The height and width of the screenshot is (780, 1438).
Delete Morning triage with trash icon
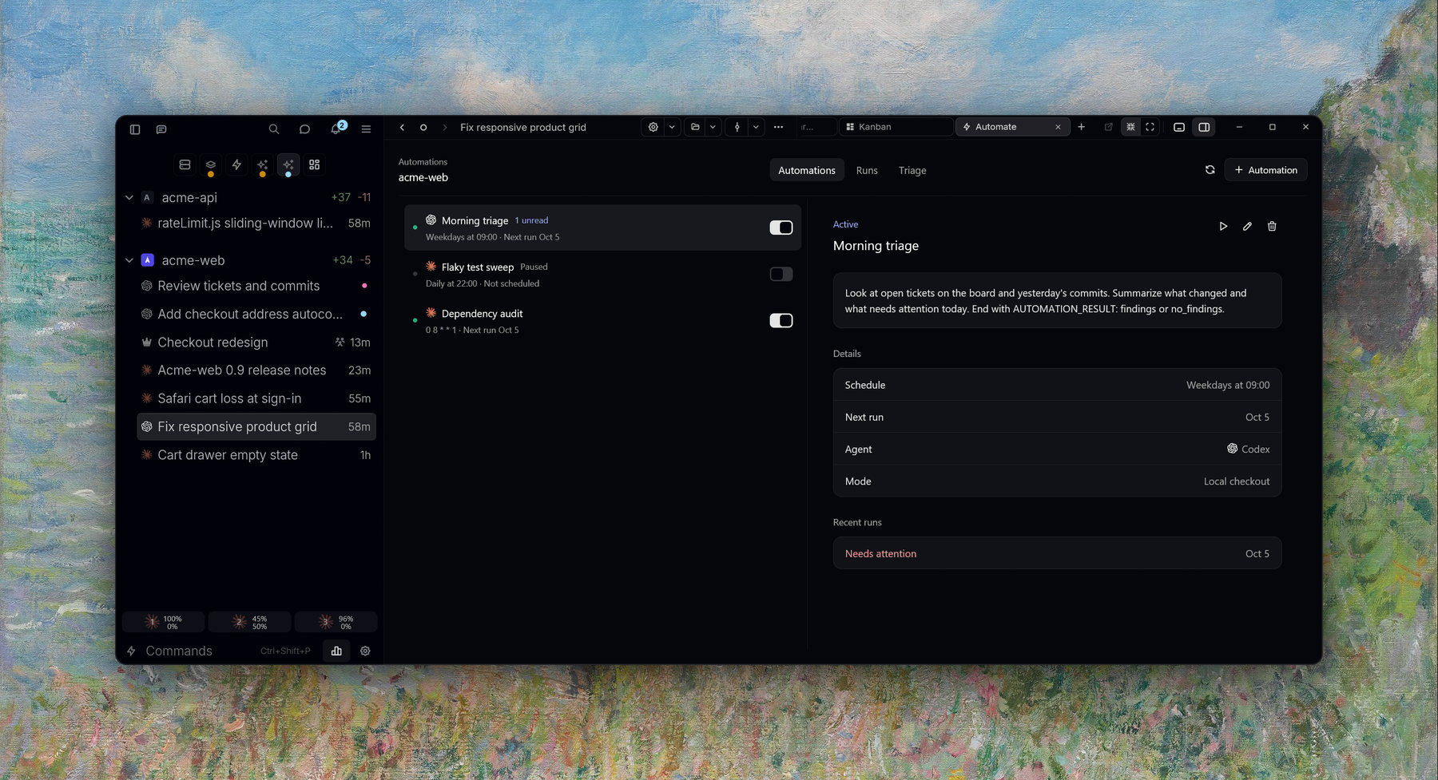[1272, 227]
